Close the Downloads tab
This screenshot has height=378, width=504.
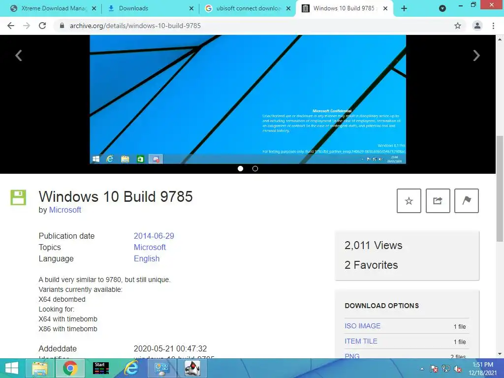[x=191, y=8]
